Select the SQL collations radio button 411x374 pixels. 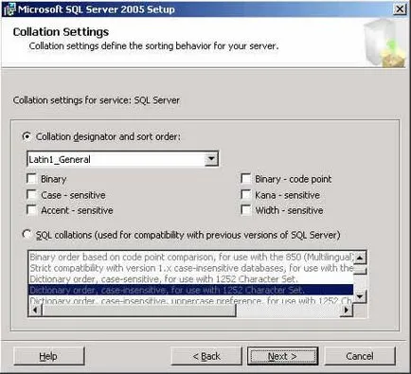(x=27, y=234)
